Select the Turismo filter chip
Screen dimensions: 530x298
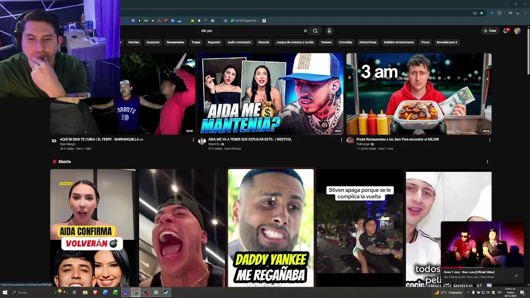coord(326,42)
